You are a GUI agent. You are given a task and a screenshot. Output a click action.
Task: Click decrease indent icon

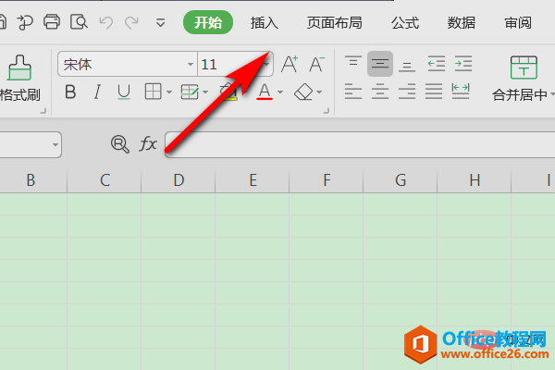pos(436,64)
